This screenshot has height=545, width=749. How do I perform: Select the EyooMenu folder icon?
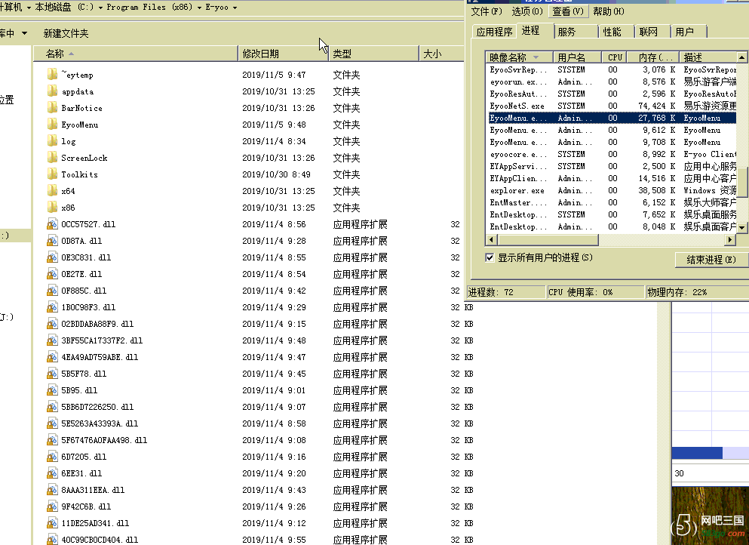coord(53,125)
